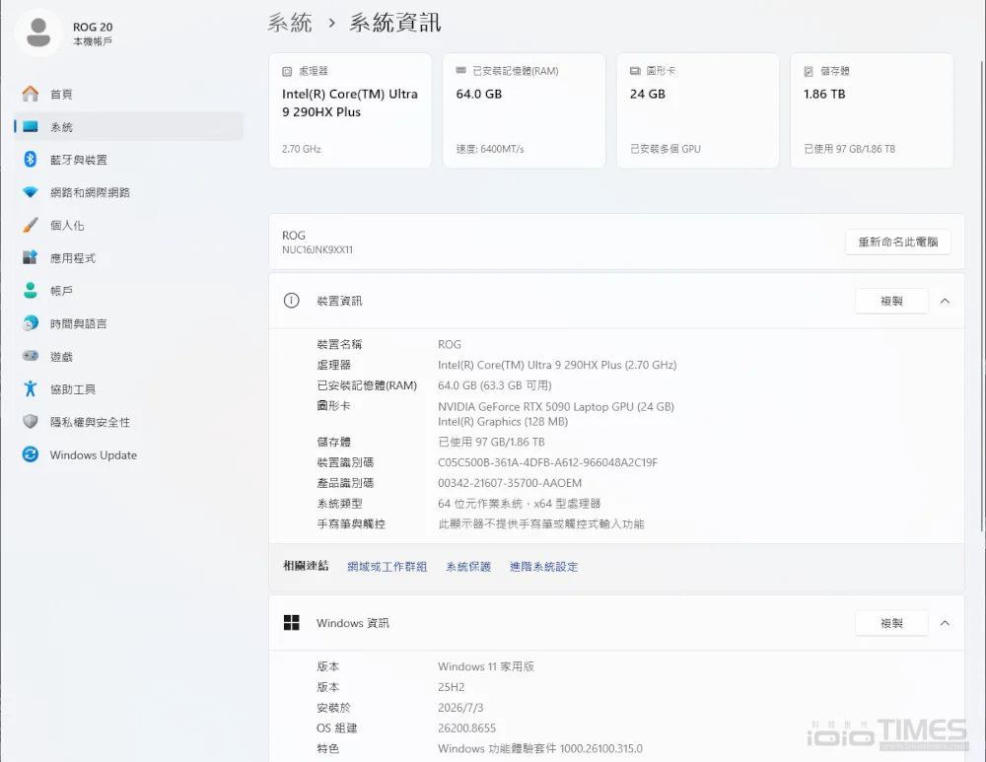Select 帳戶 in the sidebar
The height and width of the screenshot is (762, 986).
point(128,291)
